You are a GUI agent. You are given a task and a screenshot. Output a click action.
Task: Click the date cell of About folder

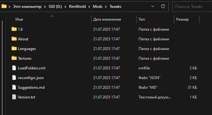point(106,39)
